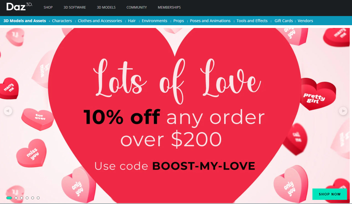Go to Gift Cards page
The image size is (352, 204).
click(284, 21)
